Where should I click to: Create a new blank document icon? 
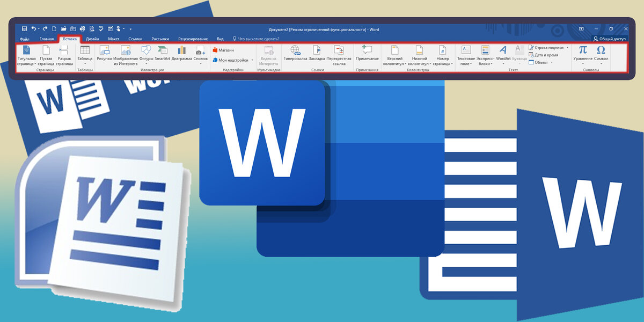click(54, 28)
